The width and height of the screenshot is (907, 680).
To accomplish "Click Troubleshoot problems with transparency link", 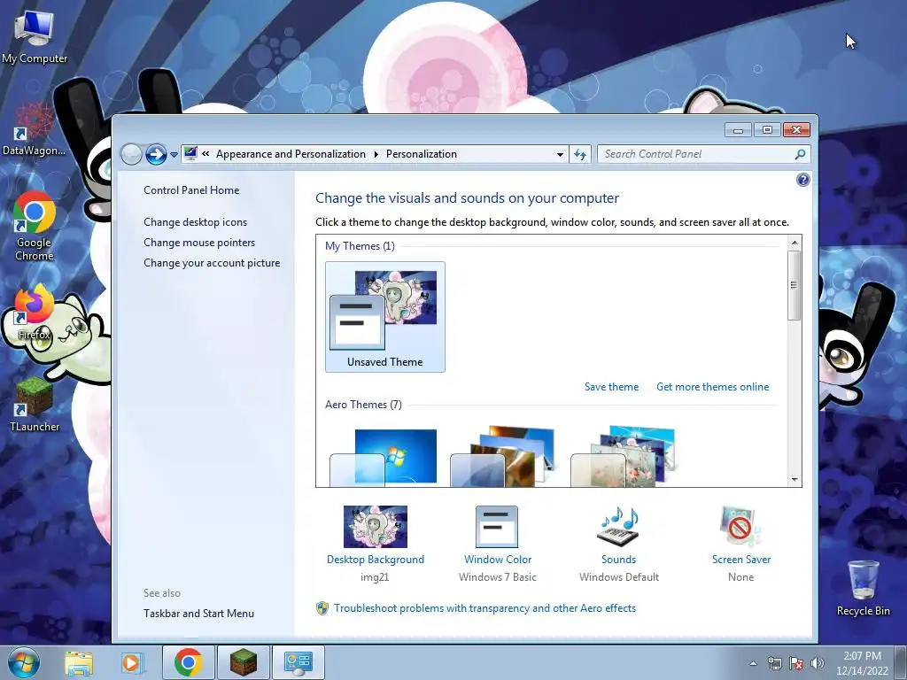I will 485,608.
